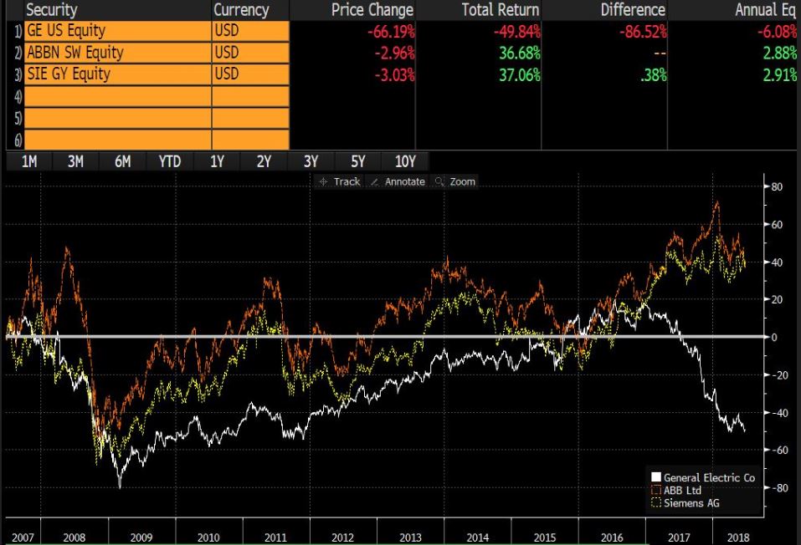Click the Currency column header
801x545 pixels.
tap(241, 10)
